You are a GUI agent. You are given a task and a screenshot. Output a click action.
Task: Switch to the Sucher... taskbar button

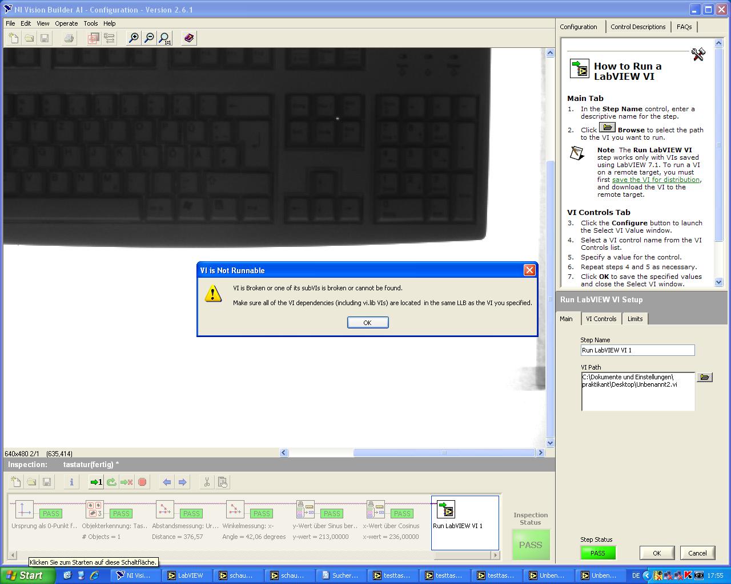(x=342, y=575)
